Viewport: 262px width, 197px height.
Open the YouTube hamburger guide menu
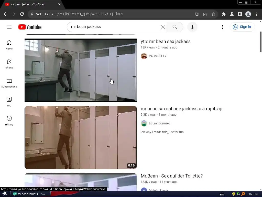point(9,27)
